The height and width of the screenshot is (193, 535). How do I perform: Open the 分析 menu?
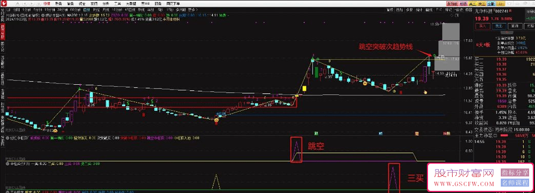pos(104,3)
